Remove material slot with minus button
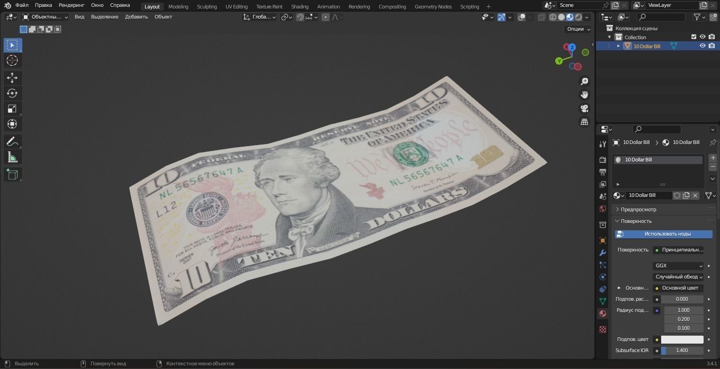The height and width of the screenshot is (369, 720). pos(713,167)
